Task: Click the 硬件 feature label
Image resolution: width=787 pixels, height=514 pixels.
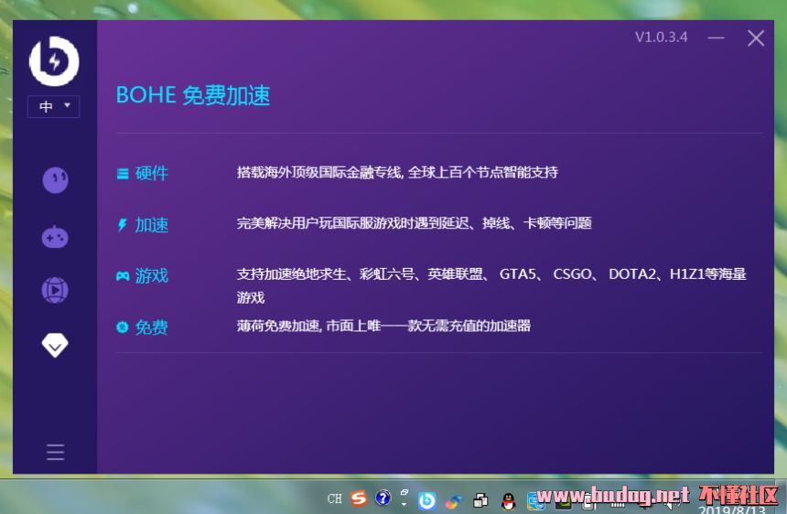Action: pyautogui.click(x=152, y=174)
